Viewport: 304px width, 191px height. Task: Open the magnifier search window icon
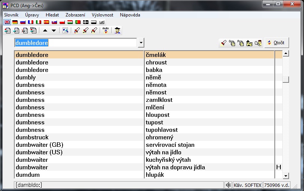coord(65,30)
